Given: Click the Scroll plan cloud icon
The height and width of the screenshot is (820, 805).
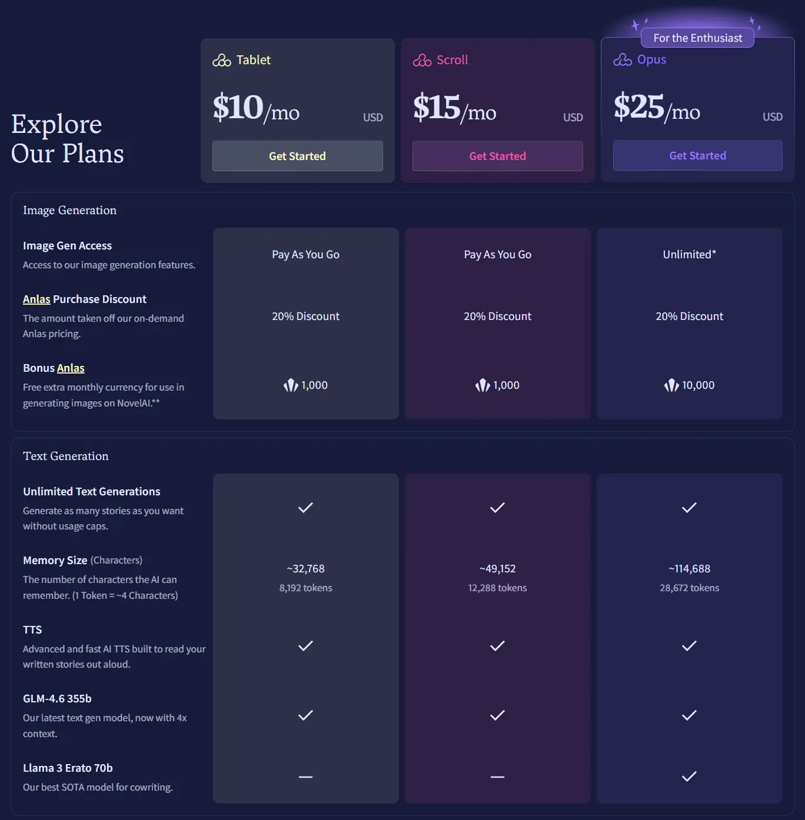Looking at the screenshot, I should coord(421,59).
